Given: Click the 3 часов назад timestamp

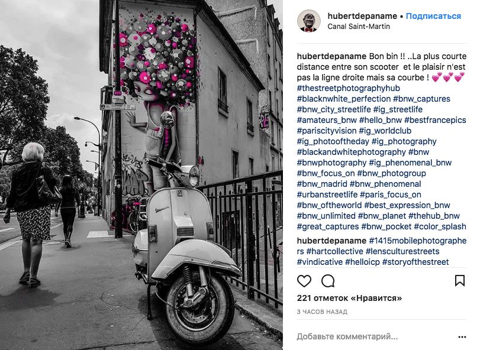Looking at the screenshot, I should [322, 312].
